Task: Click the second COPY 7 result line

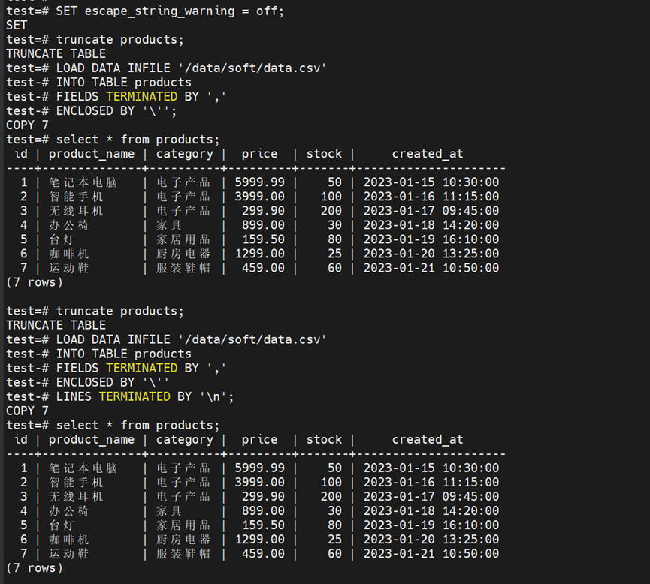Action: [x=28, y=411]
